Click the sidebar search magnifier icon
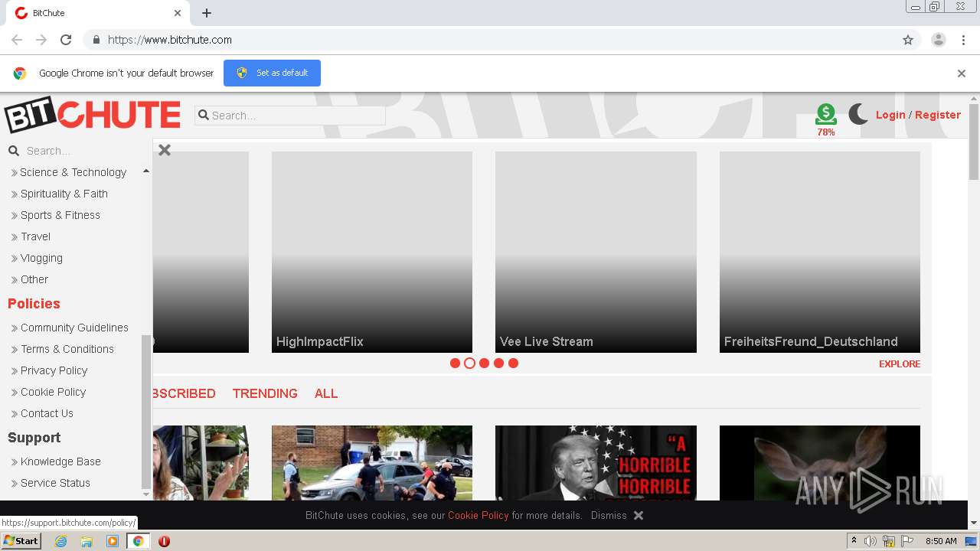 pyautogui.click(x=14, y=151)
